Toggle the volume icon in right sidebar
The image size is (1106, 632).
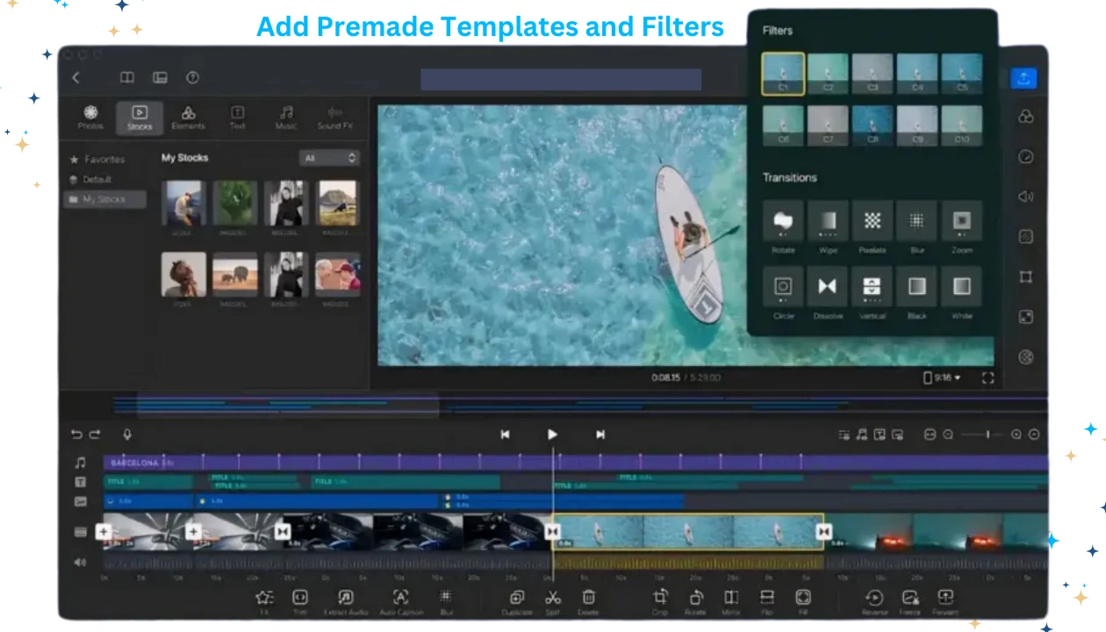[1025, 197]
